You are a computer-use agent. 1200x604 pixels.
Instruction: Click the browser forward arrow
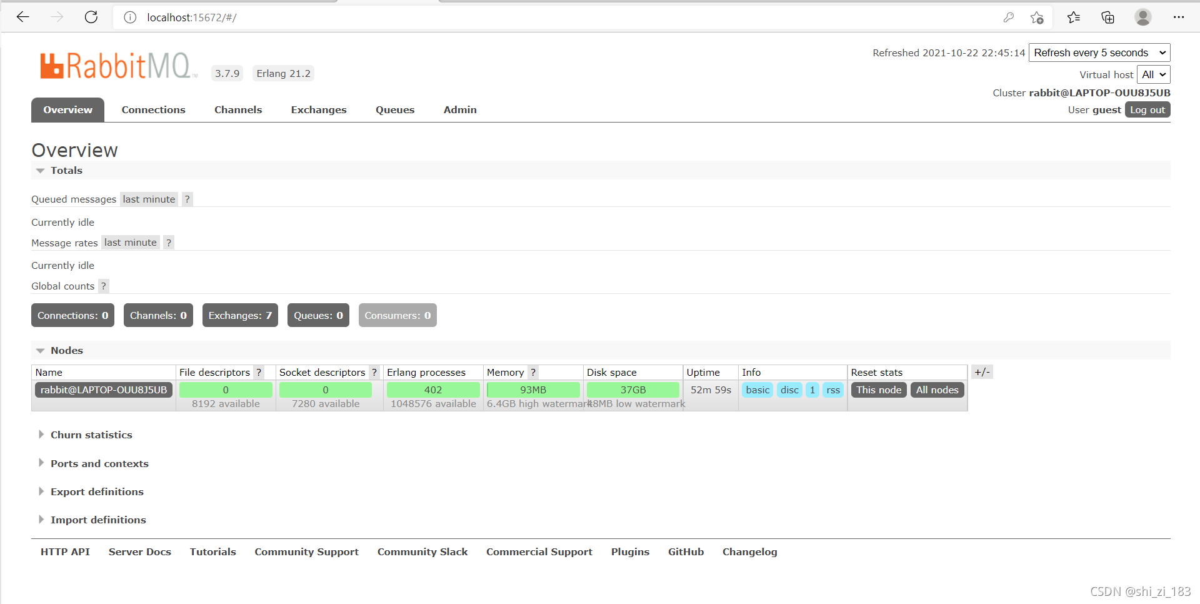tap(57, 17)
